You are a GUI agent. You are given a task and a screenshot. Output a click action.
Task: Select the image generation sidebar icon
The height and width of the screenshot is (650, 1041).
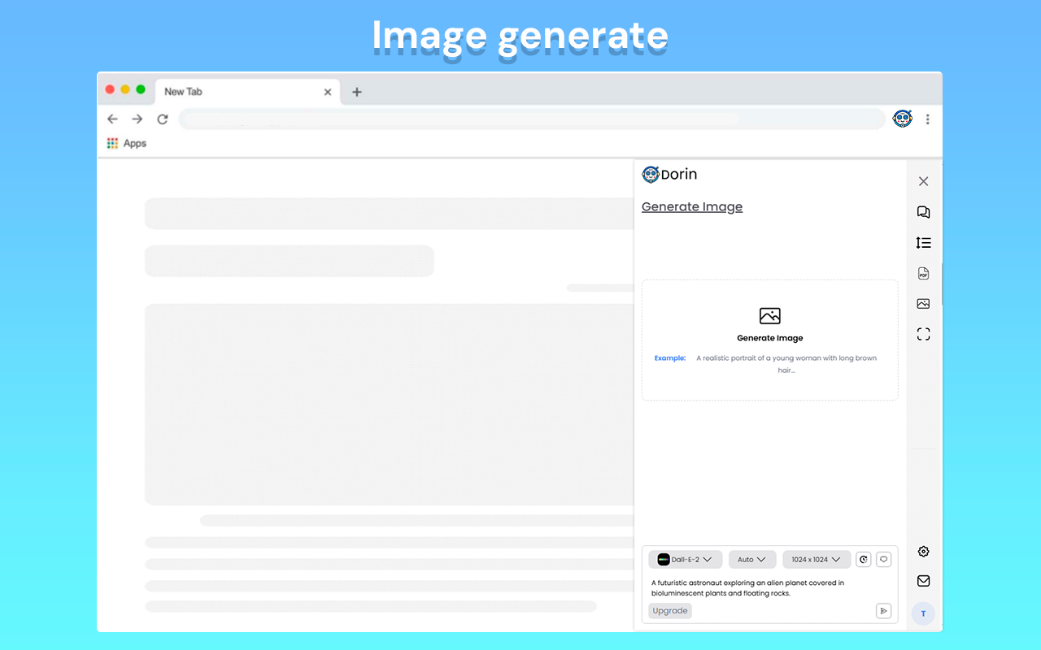pyautogui.click(x=923, y=304)
